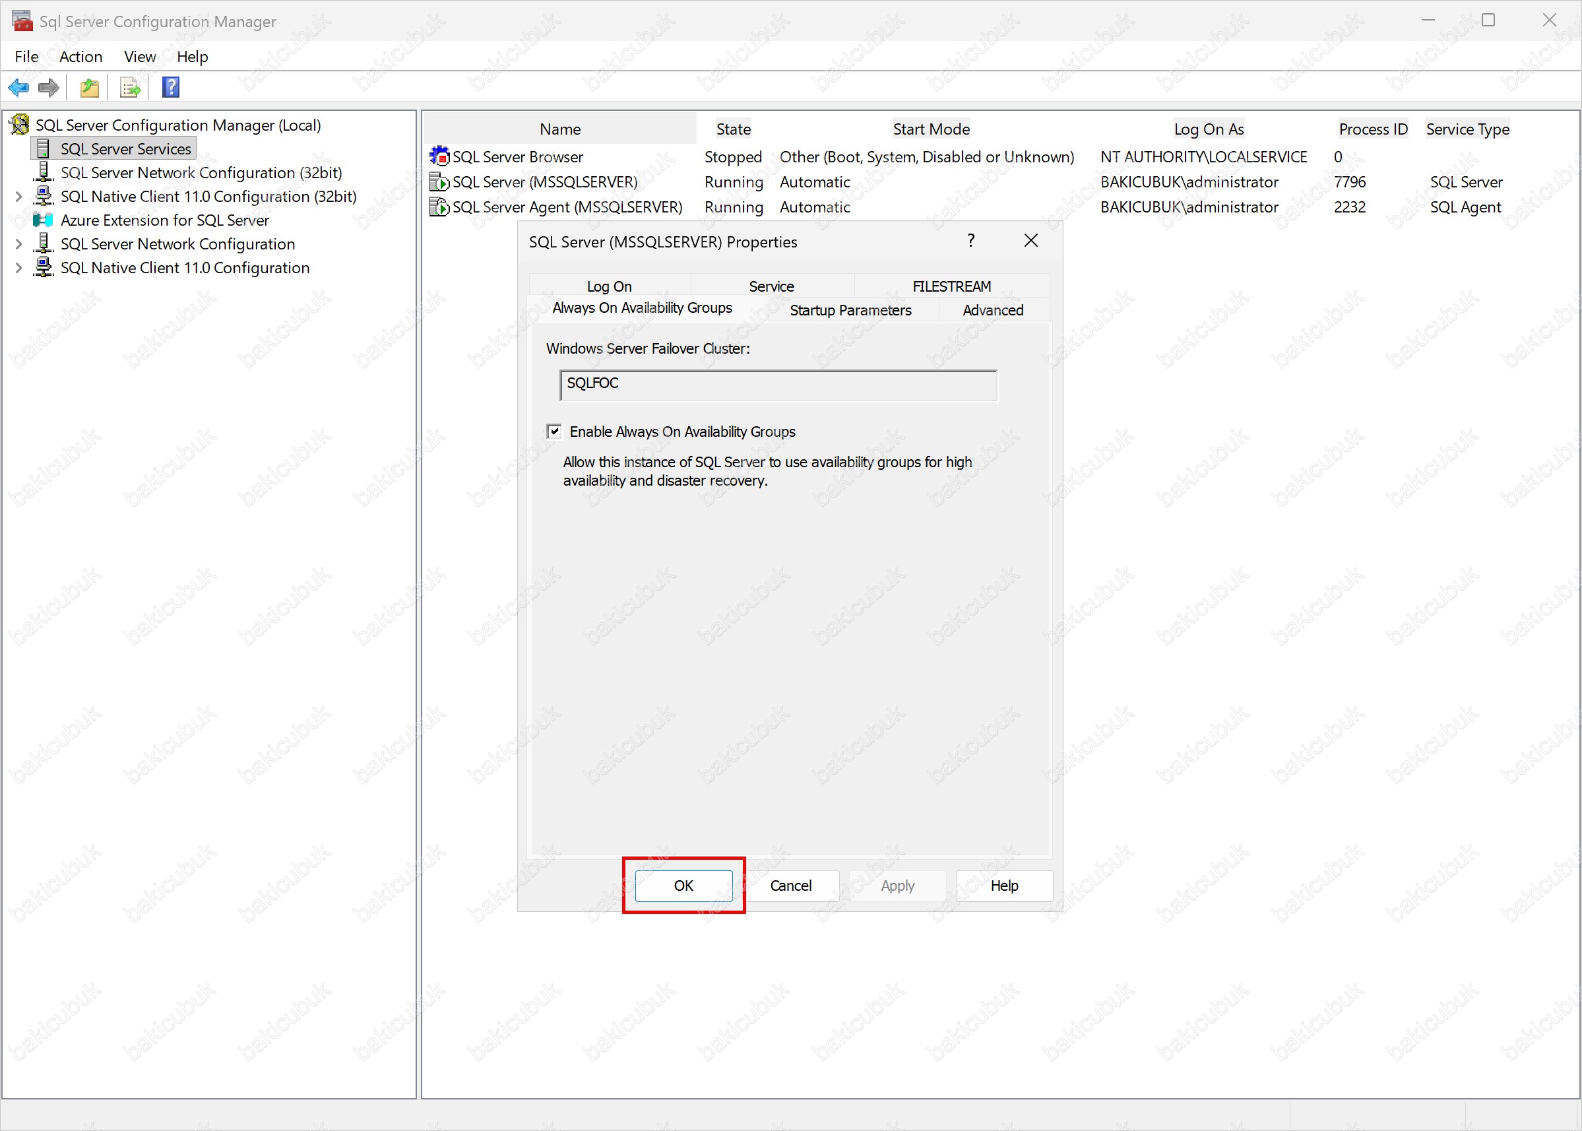Click the Up one level folder icon
This screenshot has width=1582, height=1131.
tap(90, 88)
